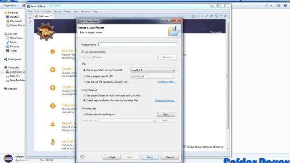Click Welcome page Home icon
The image size is (290, 163).
point(193,16)
